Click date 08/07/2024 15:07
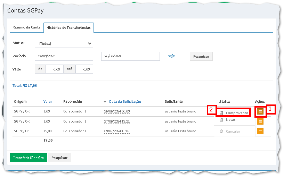 pos(117,131)
